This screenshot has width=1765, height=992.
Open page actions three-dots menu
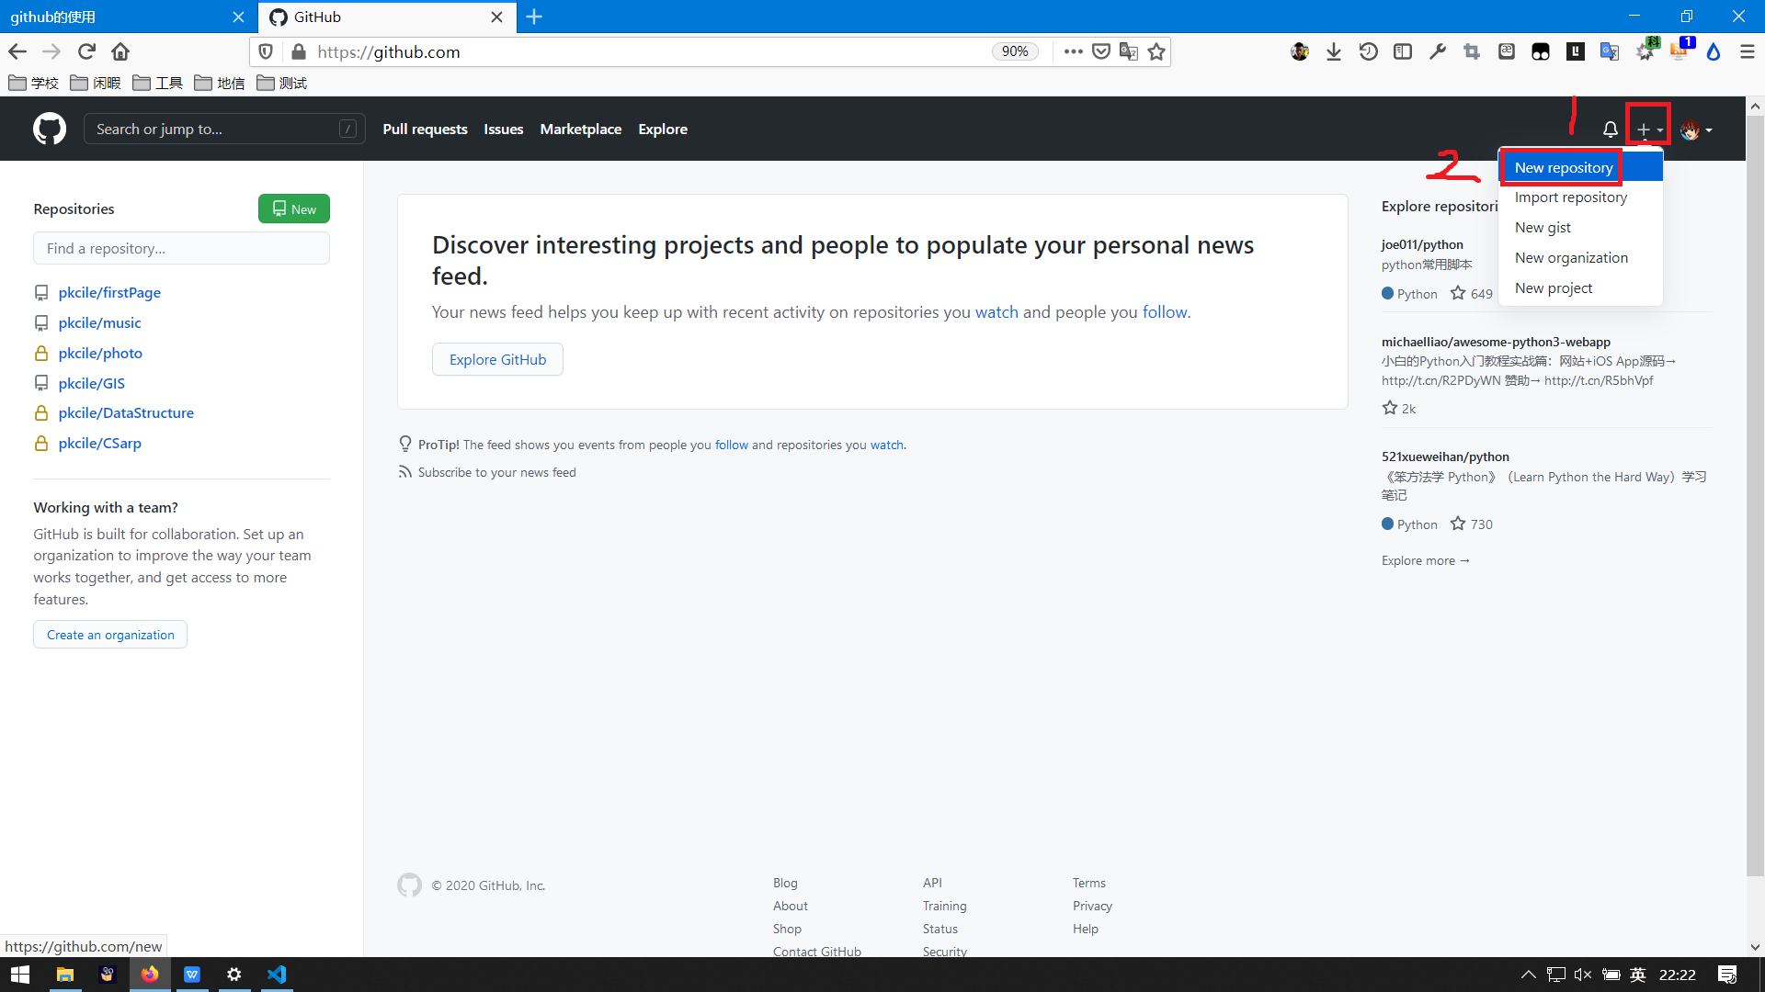[1073, 51]
